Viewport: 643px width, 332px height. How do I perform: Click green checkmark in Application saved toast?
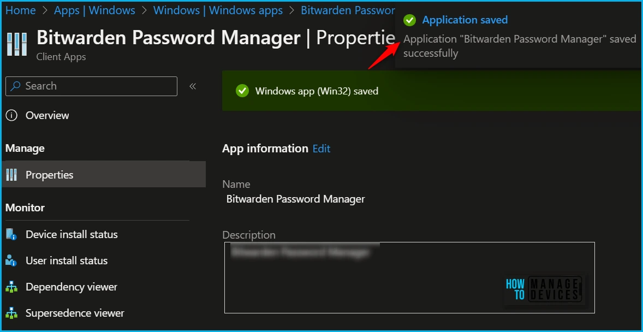[x=409, y=20]
